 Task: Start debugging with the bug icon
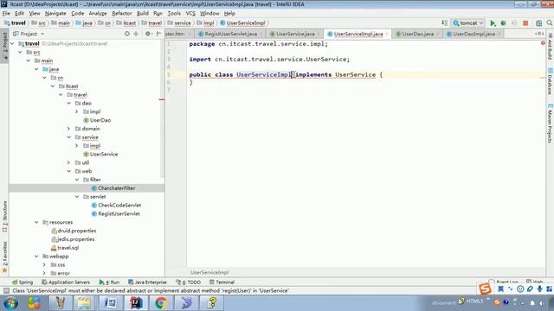click(x=504, y=23)
